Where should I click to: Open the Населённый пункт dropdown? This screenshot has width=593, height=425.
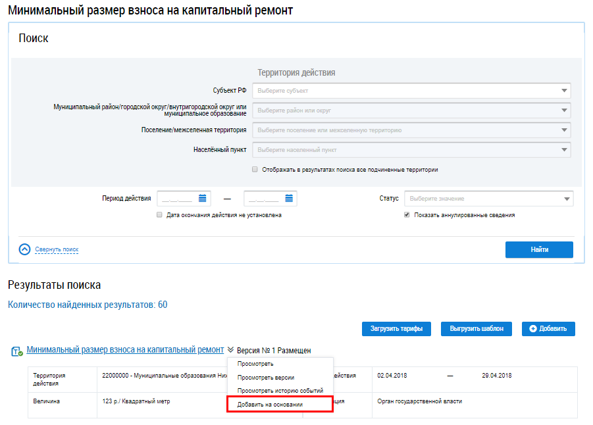(x=411, y=150)
